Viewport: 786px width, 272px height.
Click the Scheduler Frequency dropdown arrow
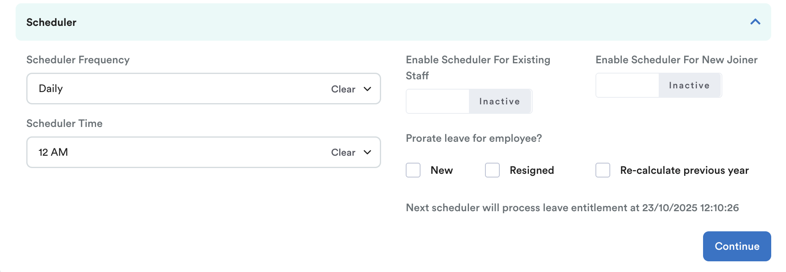pos(367,89)
